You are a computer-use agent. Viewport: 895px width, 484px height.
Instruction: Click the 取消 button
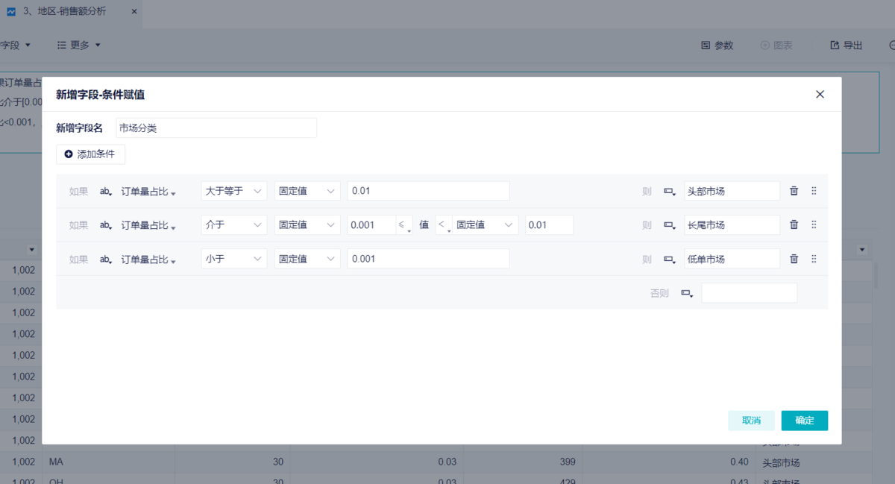coord(751,421)
